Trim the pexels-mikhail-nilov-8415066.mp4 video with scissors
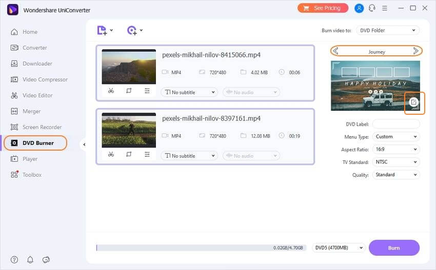Viewport: 436px width, 270px height. pyautogui.click(x=111, y=91)
